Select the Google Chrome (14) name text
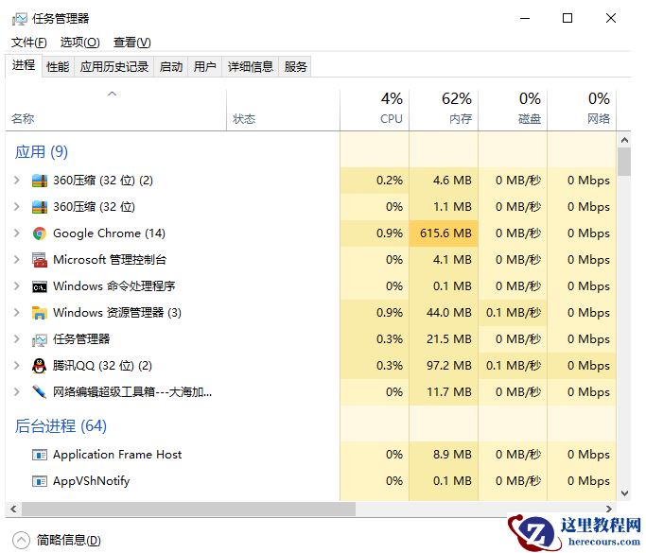This screenshot has width=646, height=553. pos(109,233)
